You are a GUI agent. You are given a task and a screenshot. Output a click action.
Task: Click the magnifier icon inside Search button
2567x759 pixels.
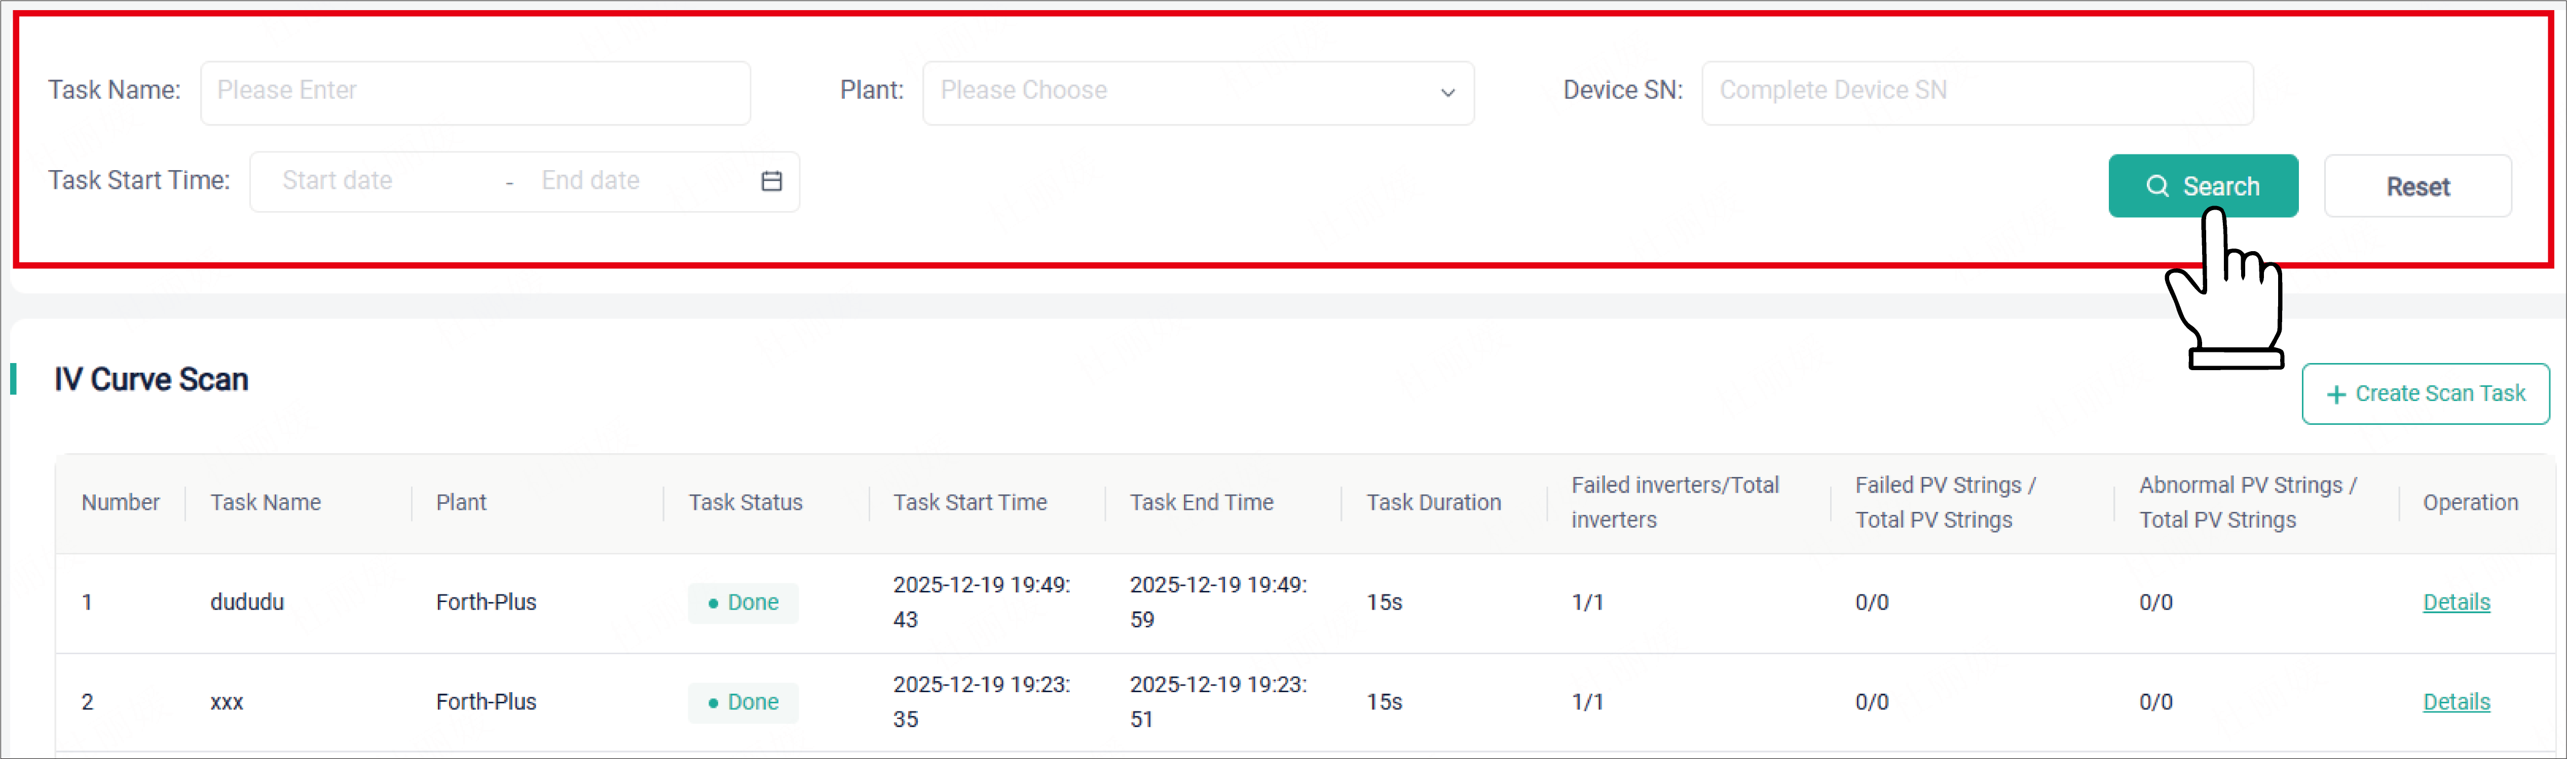(x=2159, y=186)
